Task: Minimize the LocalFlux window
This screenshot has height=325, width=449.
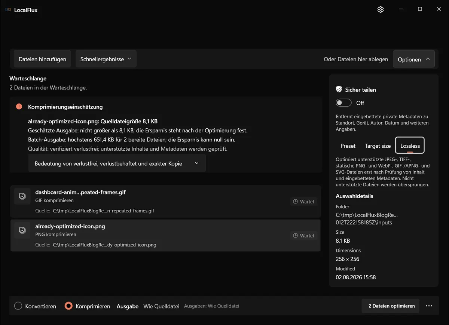Action: click(x=401, y=9)
